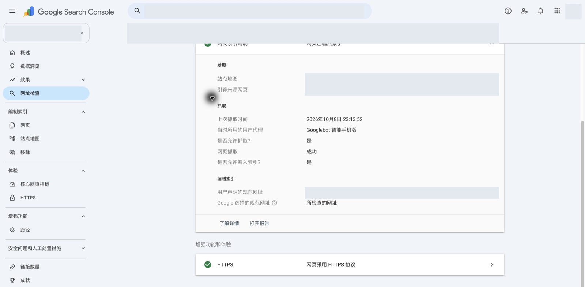Open the 移除 removals page
This screenshot has height=287, width=585.
(x=46, y=152)
